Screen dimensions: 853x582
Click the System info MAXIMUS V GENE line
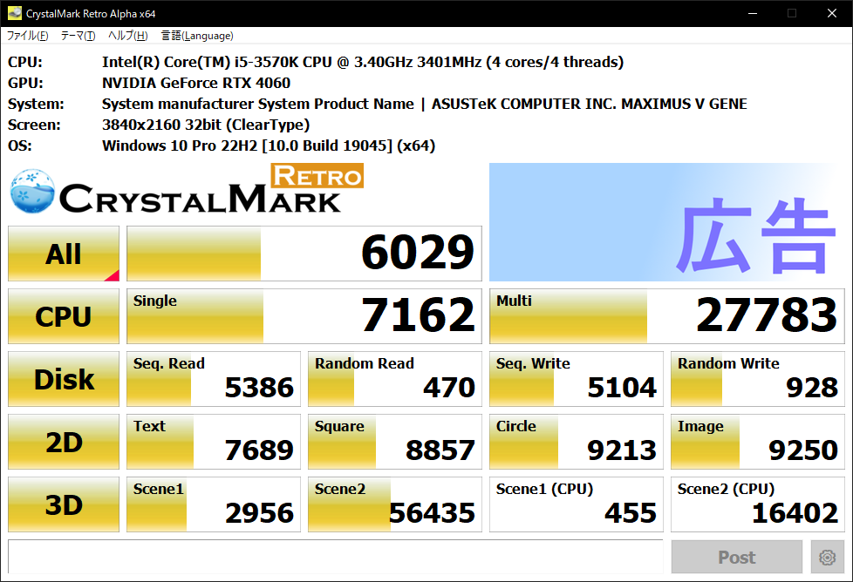[x=425, y=104]
